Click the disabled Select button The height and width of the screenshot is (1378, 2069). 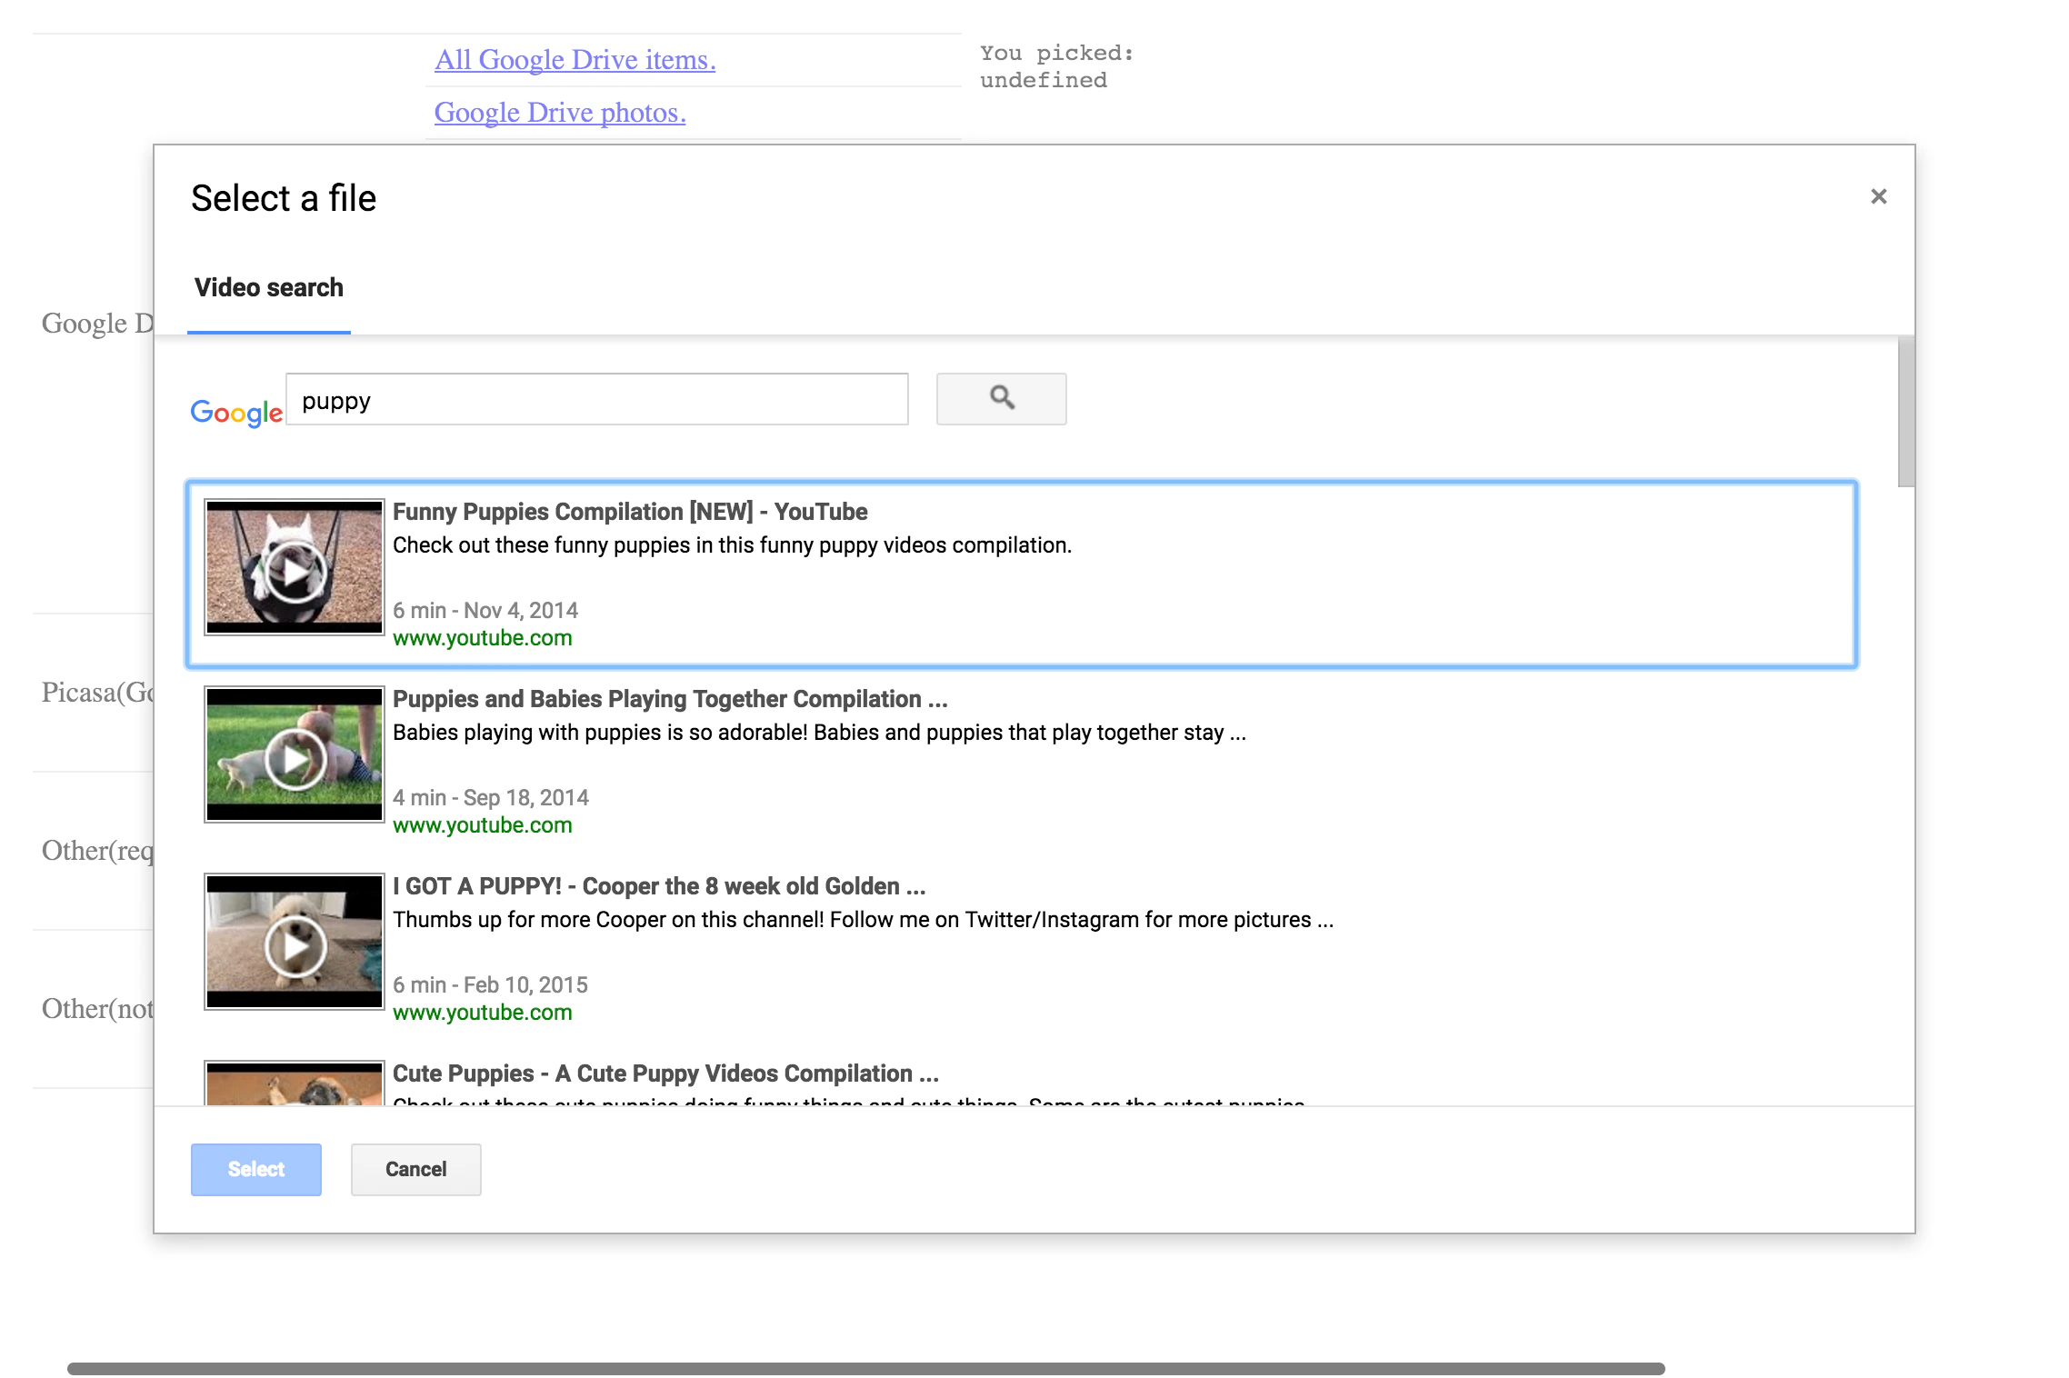click(256, 1169)
